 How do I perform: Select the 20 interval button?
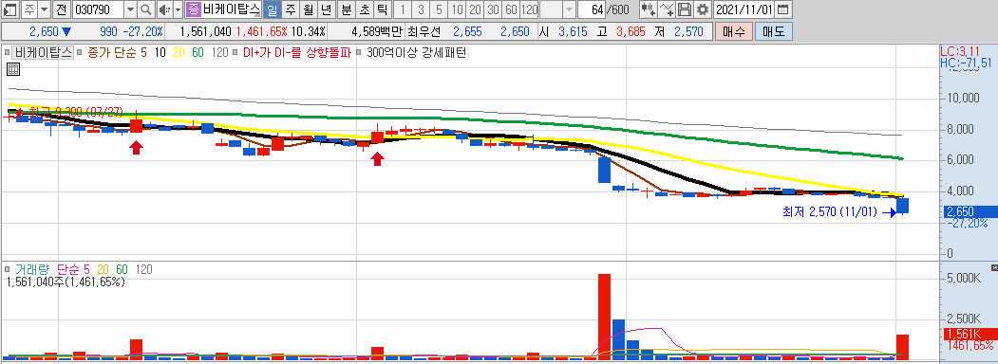(x=475, y=9)
